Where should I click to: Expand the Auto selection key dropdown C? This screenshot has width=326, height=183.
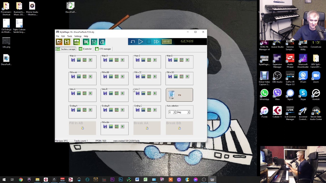click(174, 112)
